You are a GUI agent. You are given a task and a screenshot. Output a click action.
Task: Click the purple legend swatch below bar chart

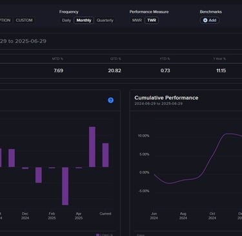97,235
